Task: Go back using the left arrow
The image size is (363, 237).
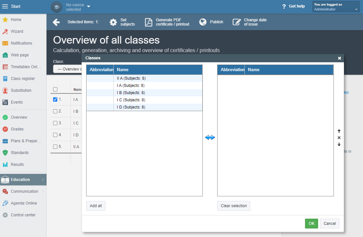Action: tap(56, 22)
